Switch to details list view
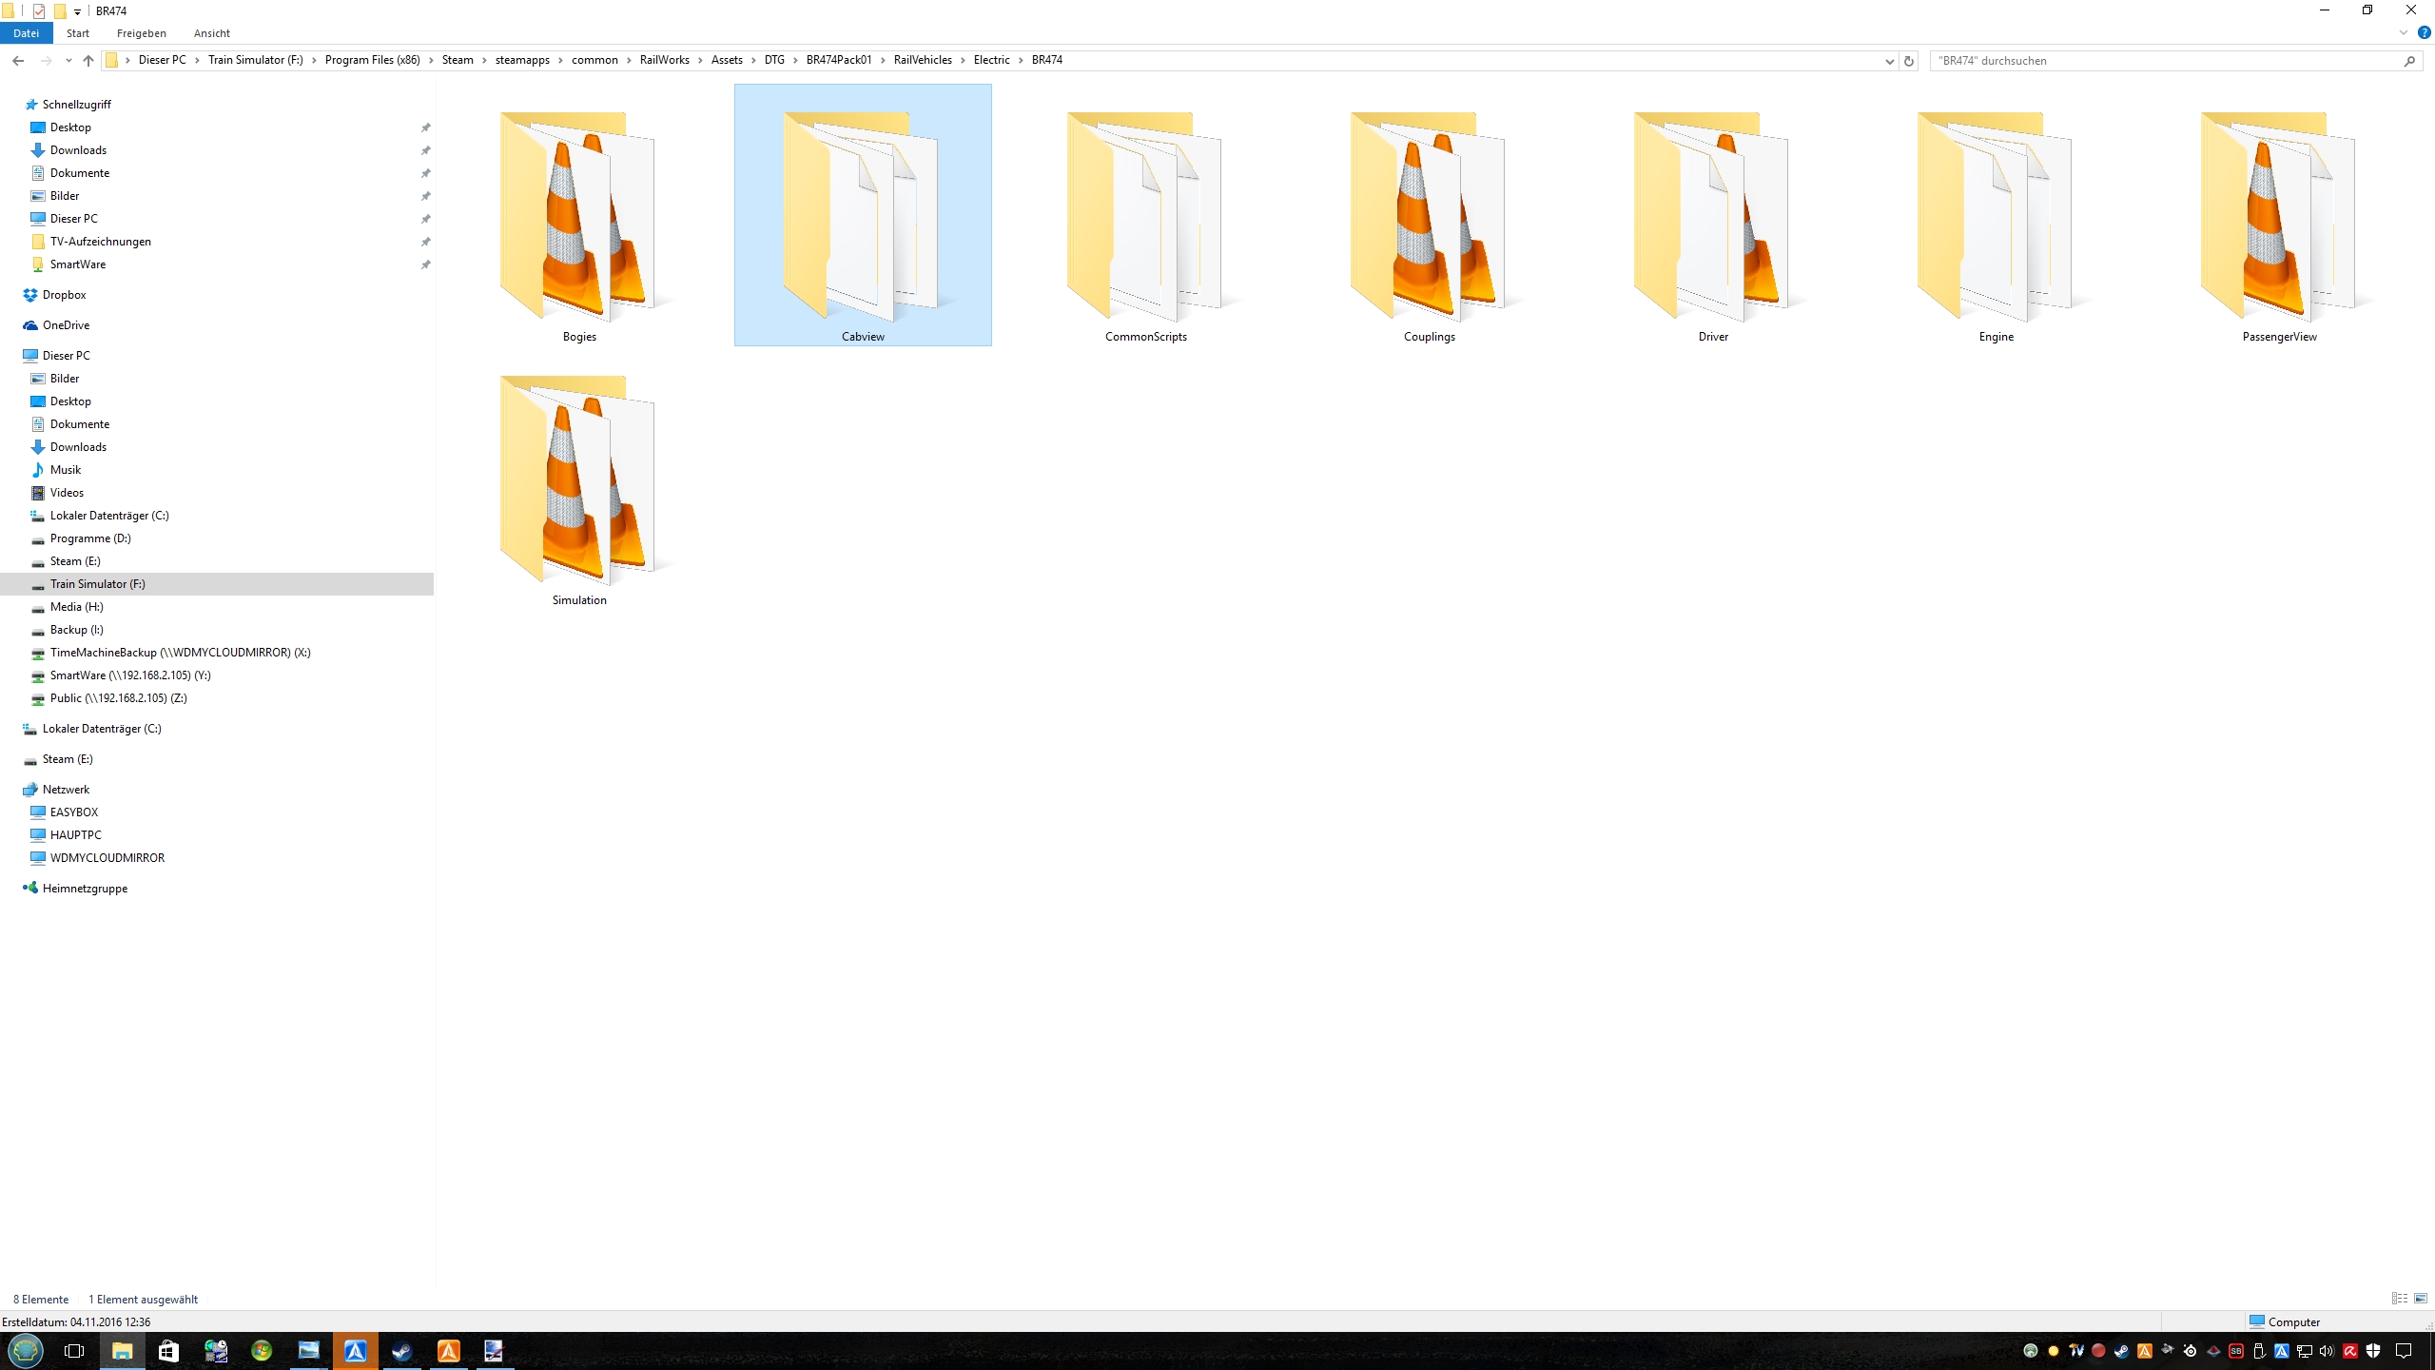 pos(2399,1299)
